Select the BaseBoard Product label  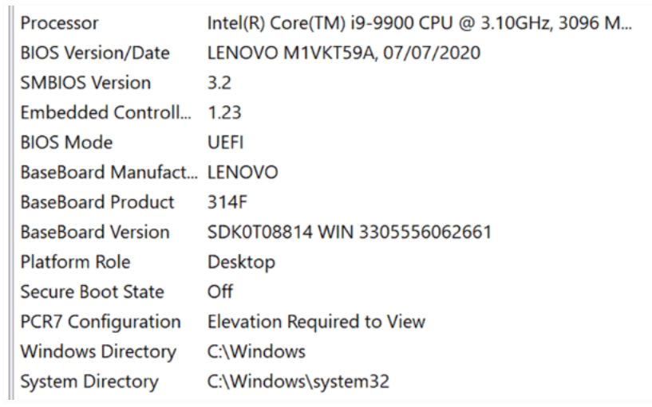pos(97,202)
